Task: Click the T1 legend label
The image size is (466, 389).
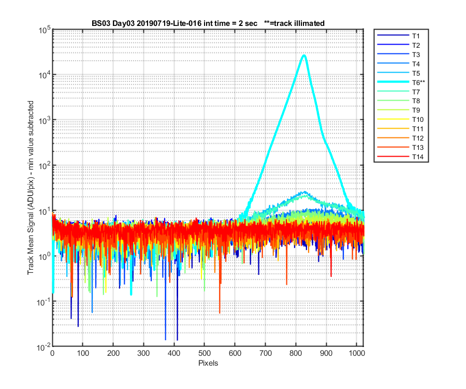Action: [x=416, y=36]
